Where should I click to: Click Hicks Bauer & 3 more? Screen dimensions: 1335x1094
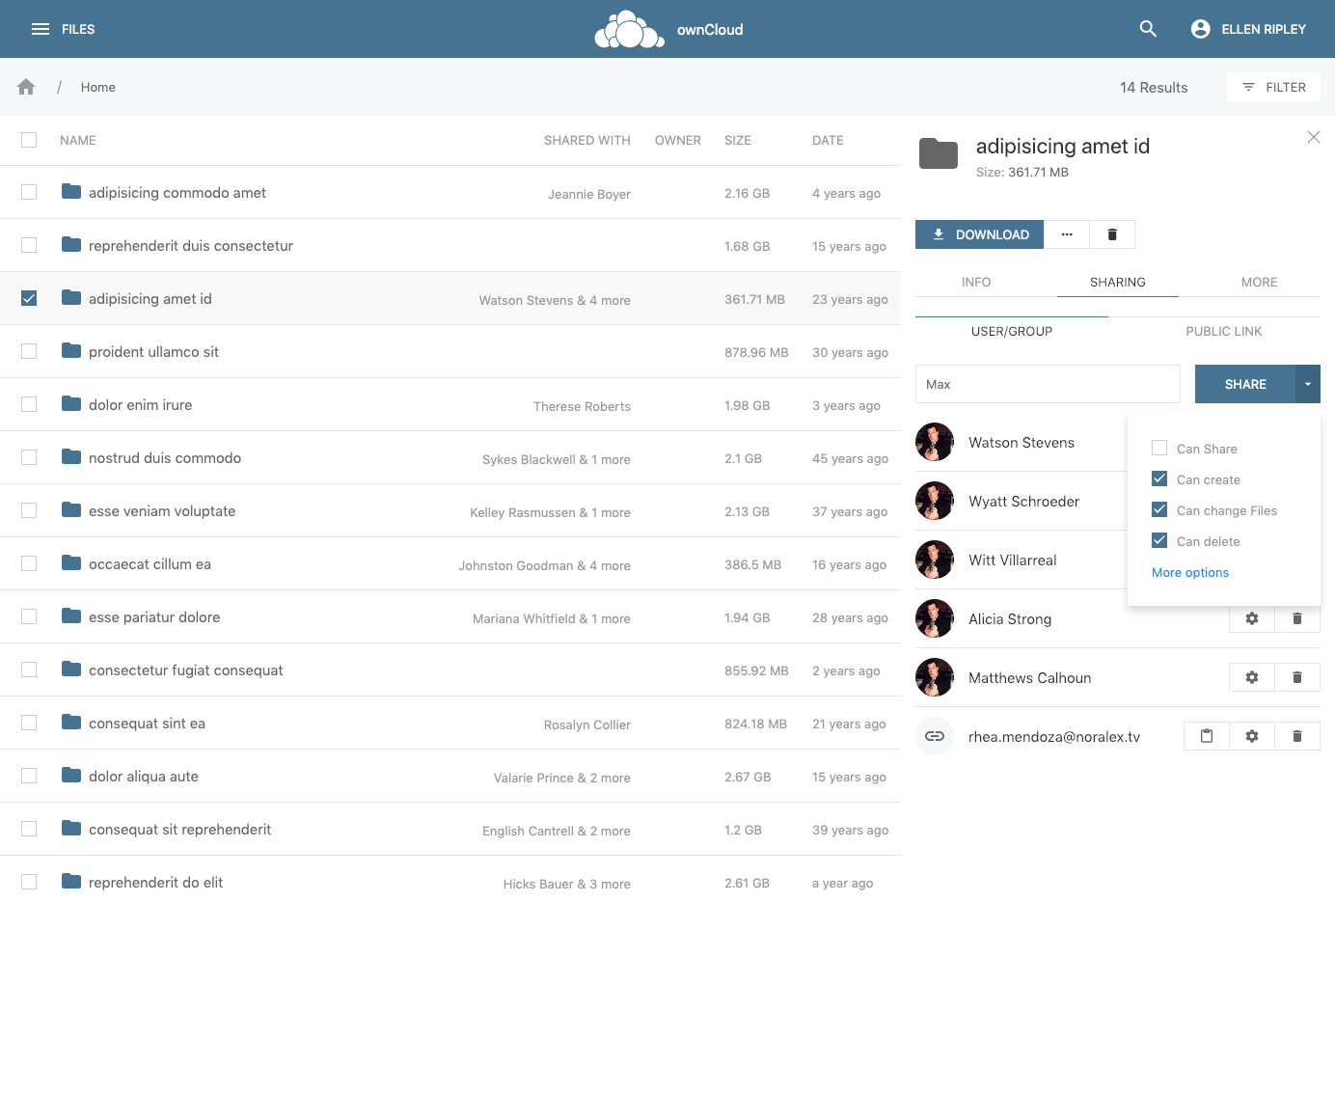567,884
